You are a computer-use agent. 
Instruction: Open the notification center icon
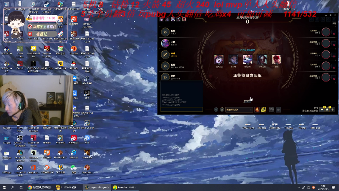(333, 187)
